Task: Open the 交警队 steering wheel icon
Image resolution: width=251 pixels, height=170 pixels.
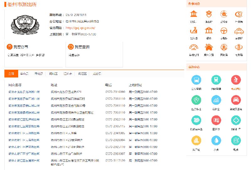Action: click(224, 31)
